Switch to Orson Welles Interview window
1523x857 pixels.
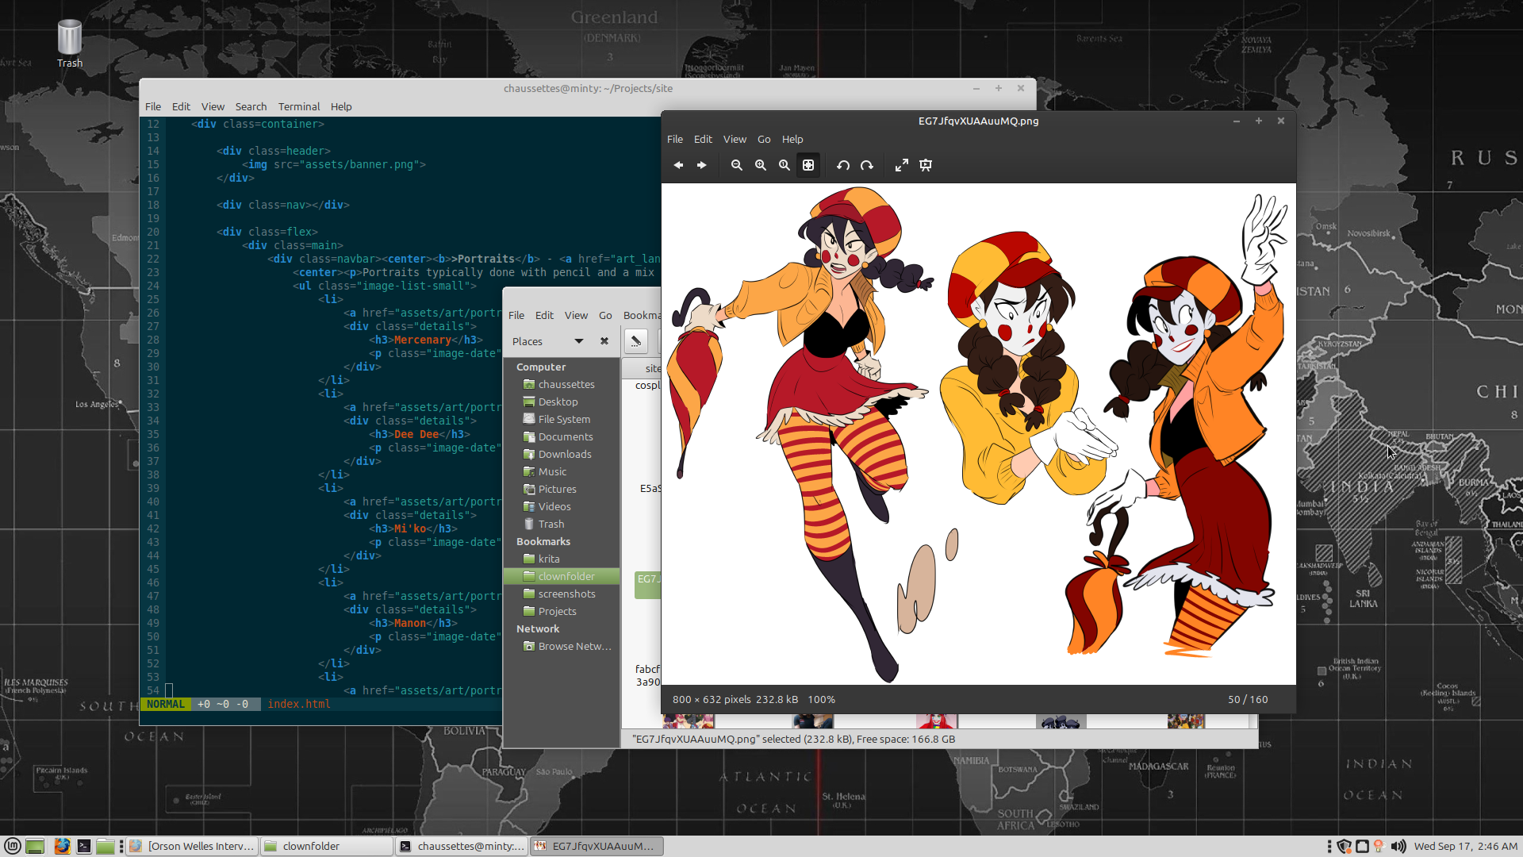pos(192,846)
